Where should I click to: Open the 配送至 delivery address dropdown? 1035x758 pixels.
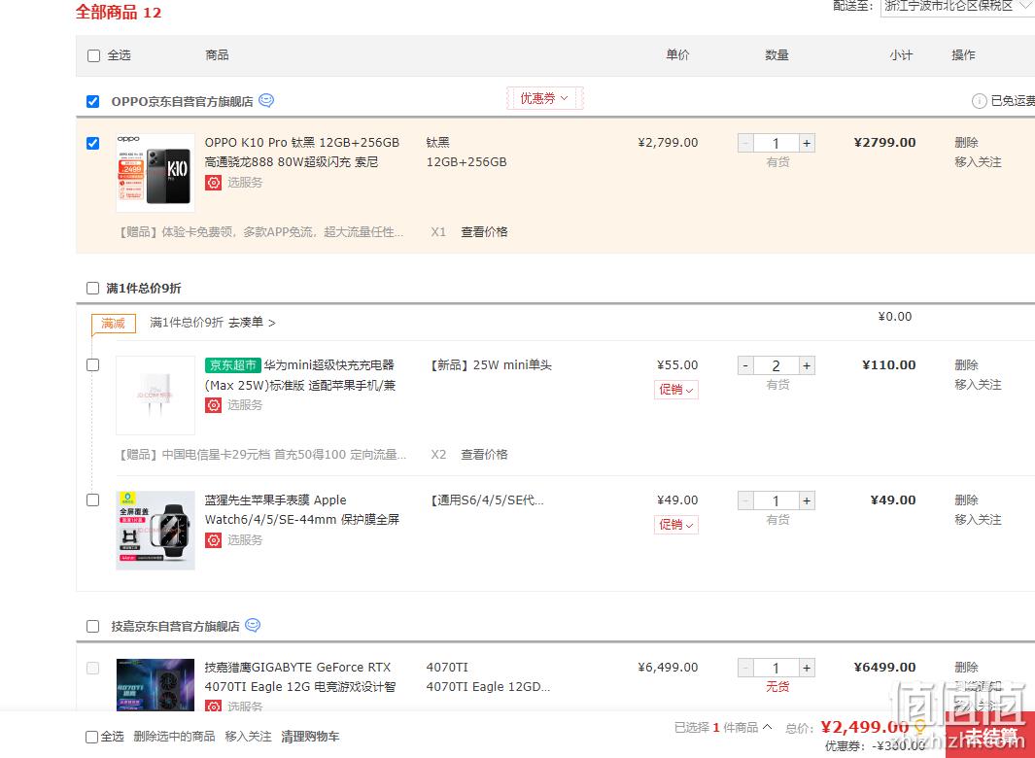click(x=958, y=7)
